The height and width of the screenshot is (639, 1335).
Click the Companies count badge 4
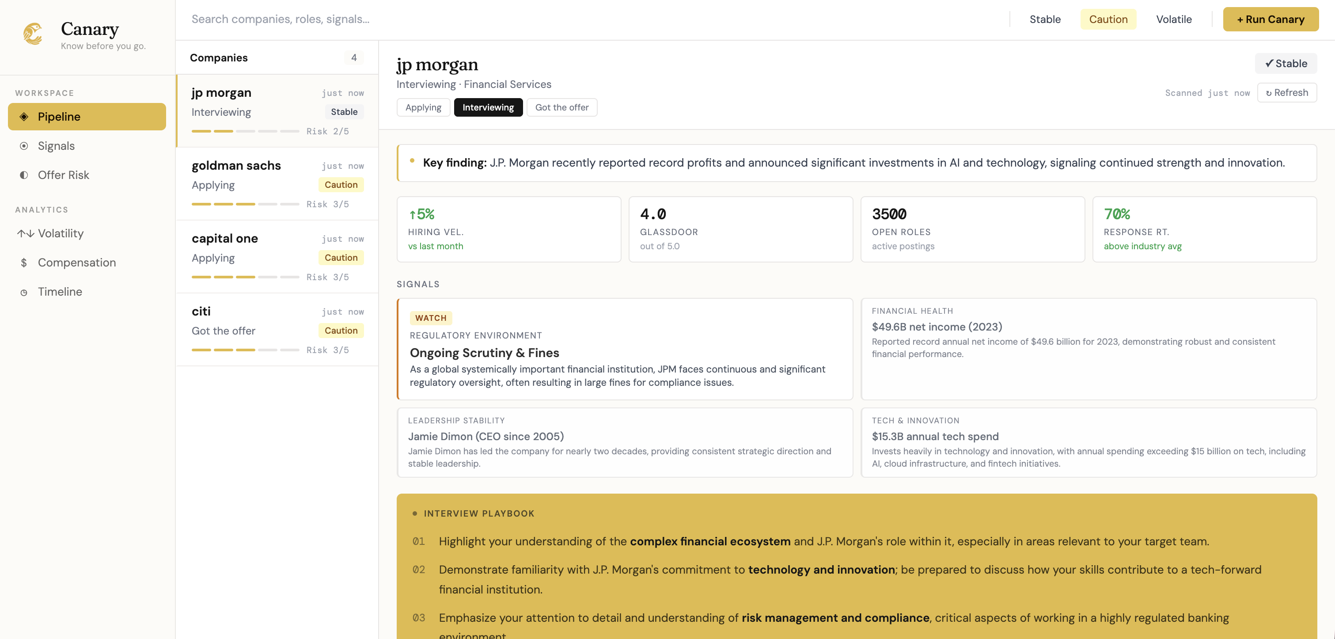click(354, 57)
